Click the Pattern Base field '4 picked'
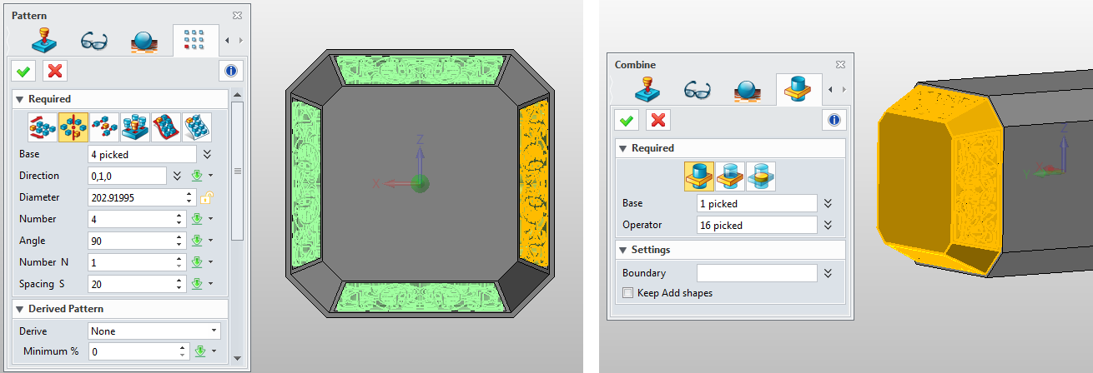 [142, 154]
